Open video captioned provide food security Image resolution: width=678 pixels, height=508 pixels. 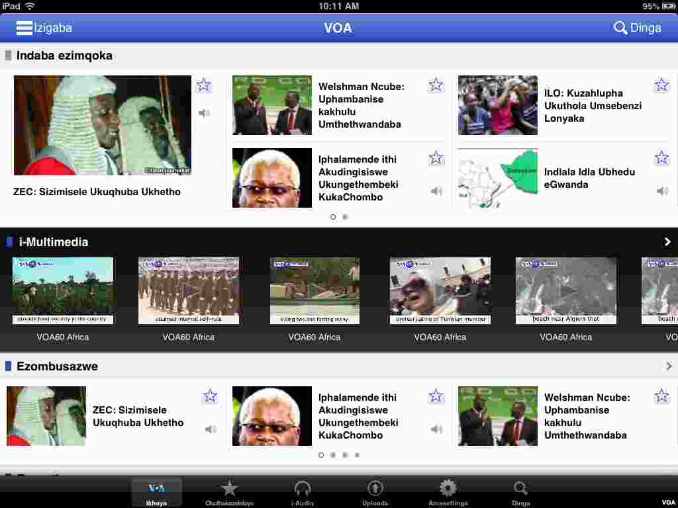click(63, 290)
